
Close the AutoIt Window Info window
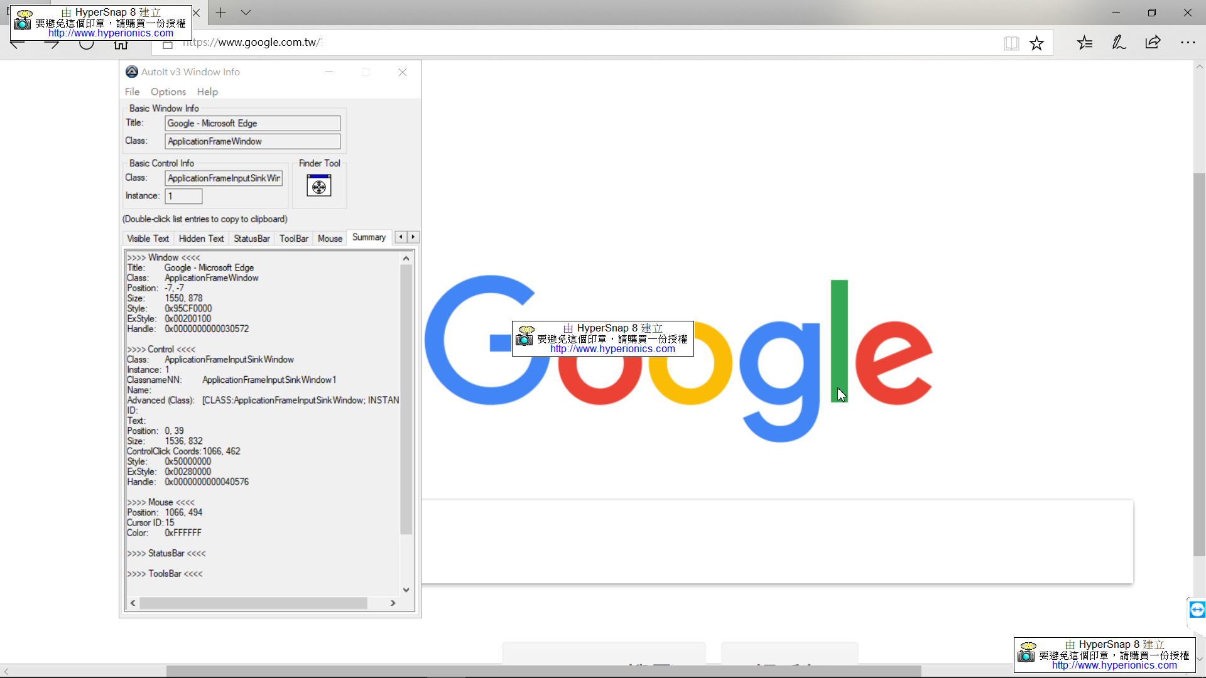(x=403, y=72)
